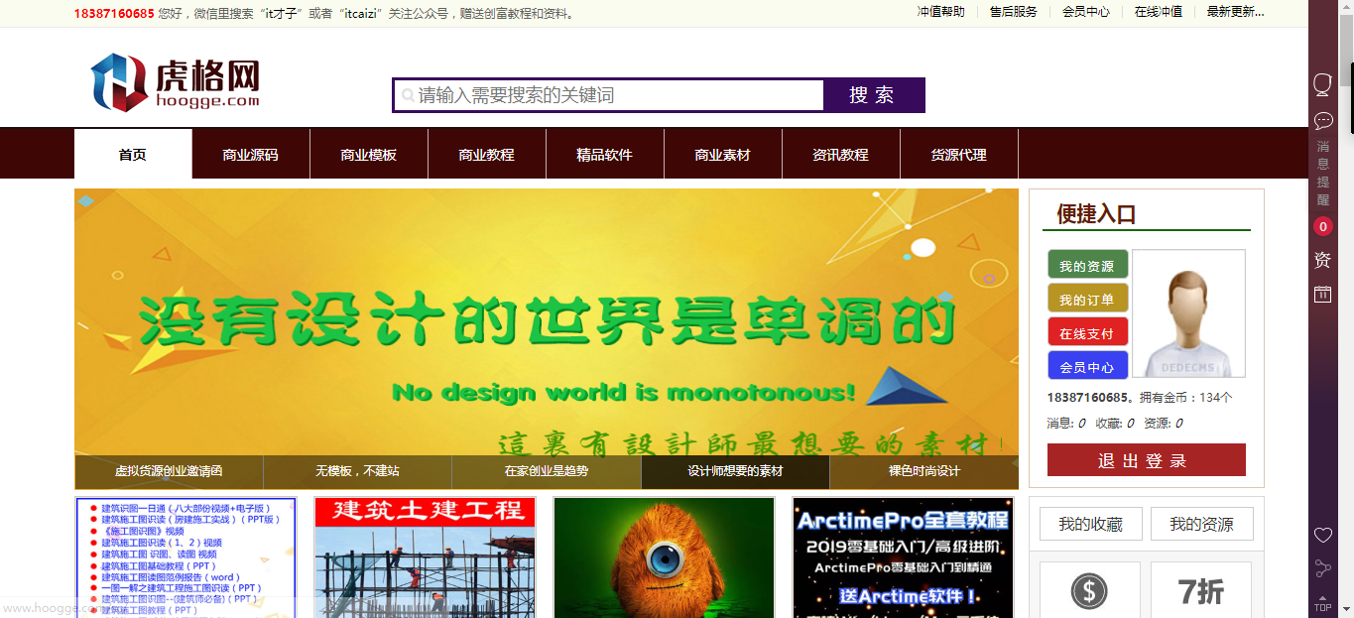Click the 在线冲值 top link
The width and height of the screenshot is (1354, 618).
[x=1159, y=12]
